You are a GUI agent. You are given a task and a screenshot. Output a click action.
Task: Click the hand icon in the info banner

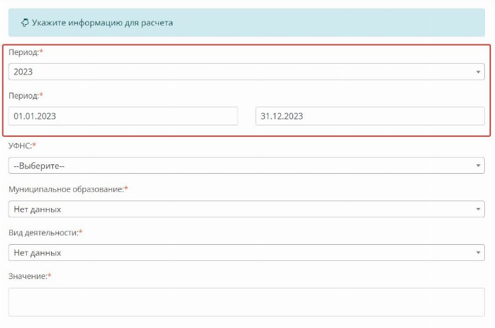(x=25, y=23)
